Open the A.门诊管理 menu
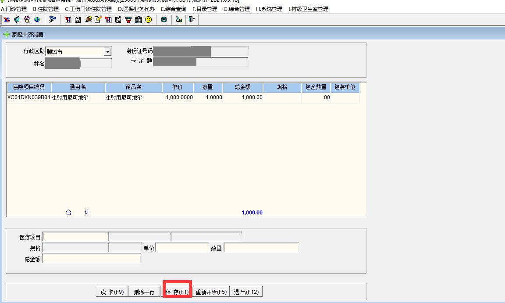Viewport: 505px width, 303px height. click(14, 9)
